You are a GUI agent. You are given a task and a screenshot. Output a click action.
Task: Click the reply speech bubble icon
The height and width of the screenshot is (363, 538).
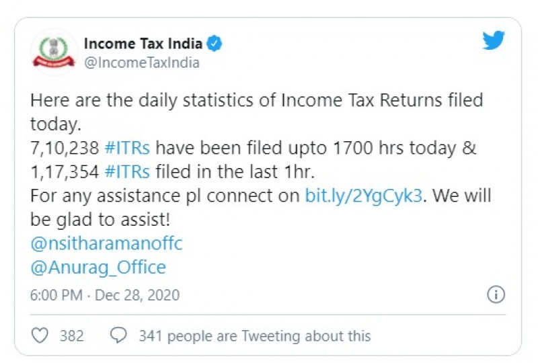(118, 335)
